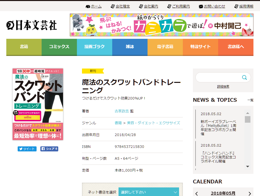Click inside the search input field

(x=219, y=77)
